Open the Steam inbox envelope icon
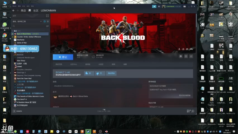The width and height of the screenshot is (238, 134). coord(159,6)
